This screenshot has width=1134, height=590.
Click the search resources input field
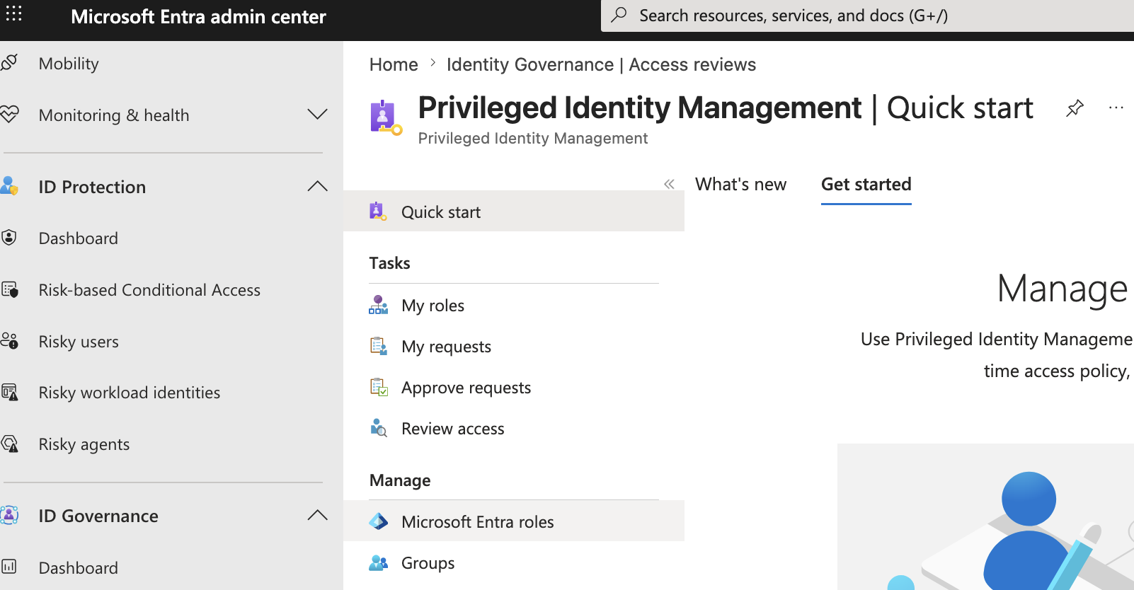(867, 16)
